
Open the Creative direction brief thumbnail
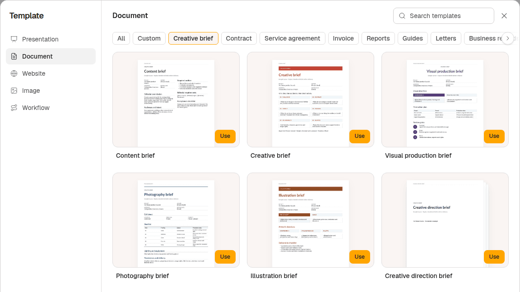pos(445,220)
